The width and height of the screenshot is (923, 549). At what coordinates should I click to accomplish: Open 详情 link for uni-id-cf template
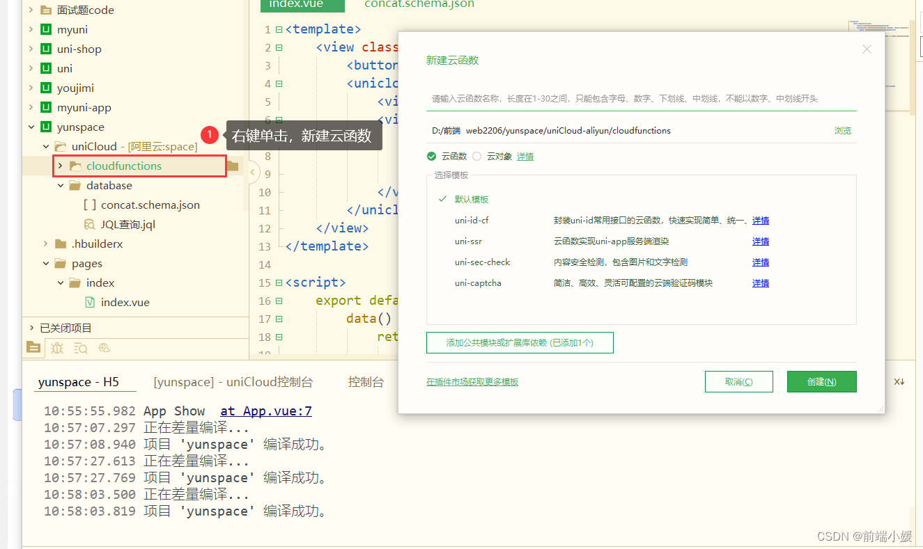coord(761,220)
